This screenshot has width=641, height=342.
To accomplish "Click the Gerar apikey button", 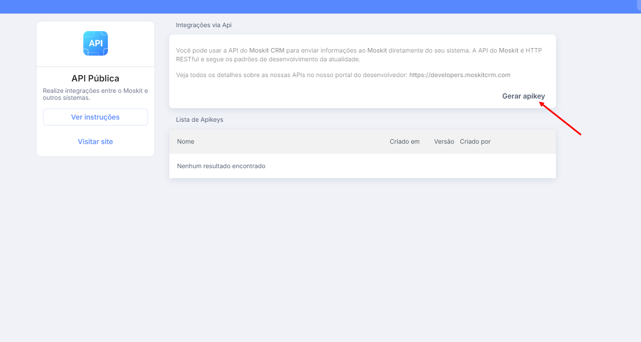I will point(523,96).
